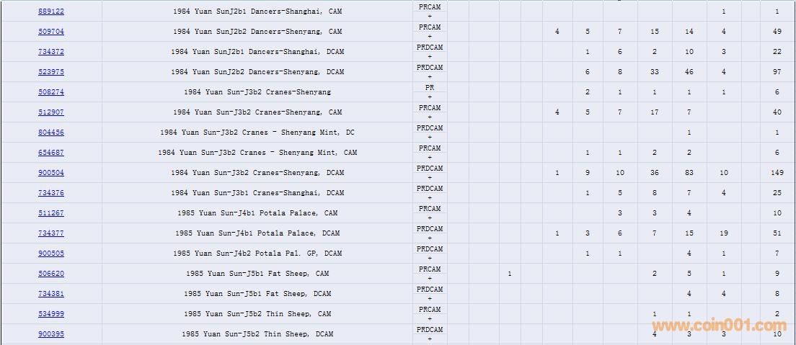Select the 508274 coin ID link
The width and height of the screenshot is (796, 345).
point(51,92)
